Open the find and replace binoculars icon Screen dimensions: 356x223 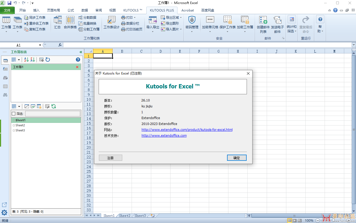point(5,95)
